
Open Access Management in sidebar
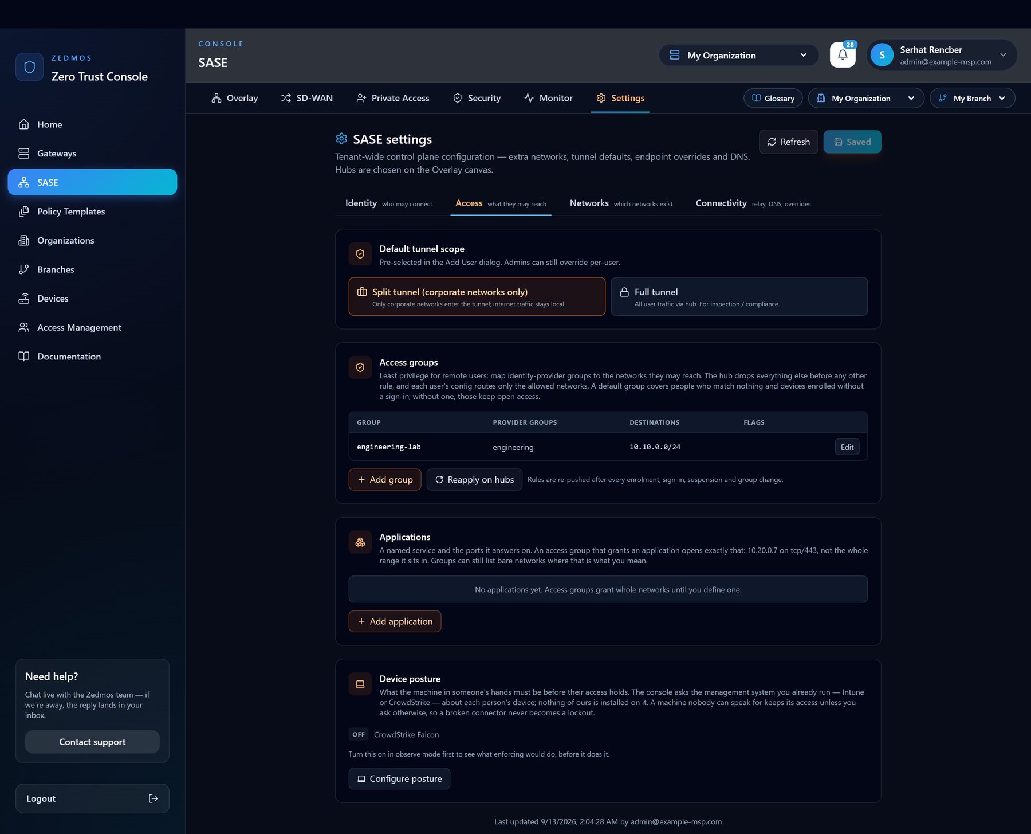tap(92, 327)
